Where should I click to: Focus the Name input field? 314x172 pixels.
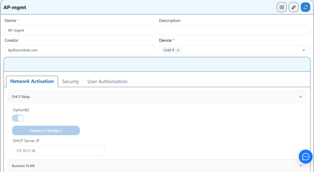click(x=80, y=30)
